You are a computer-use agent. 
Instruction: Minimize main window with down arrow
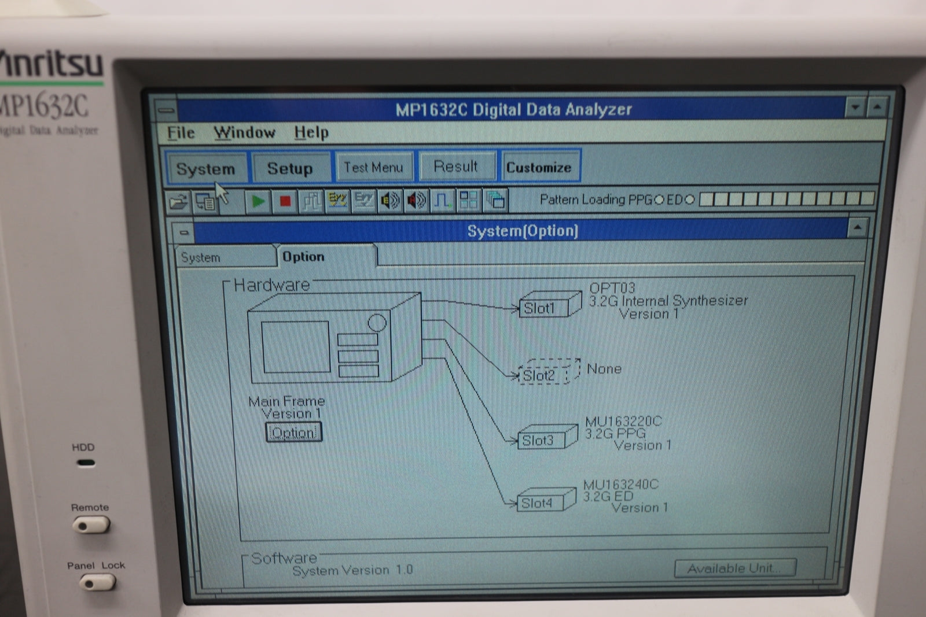click(x=855, y=107)
